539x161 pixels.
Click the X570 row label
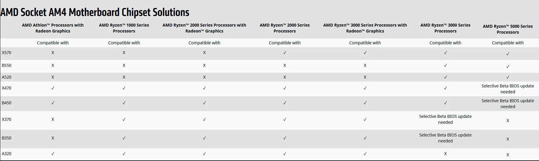(x=7, y=53)
